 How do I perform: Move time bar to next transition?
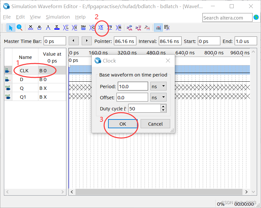87,41
